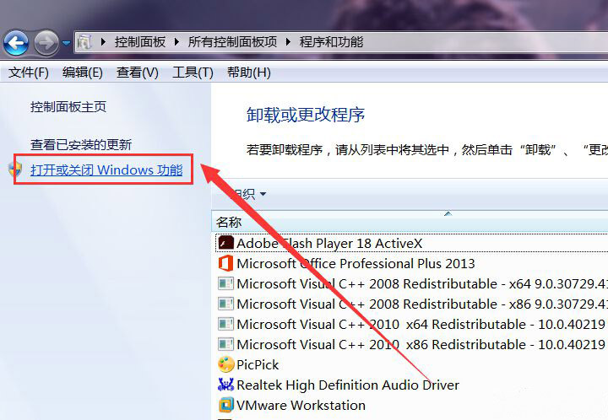Select Visual C++ 2008 Redistributable x86 row

tap(411, 304)
